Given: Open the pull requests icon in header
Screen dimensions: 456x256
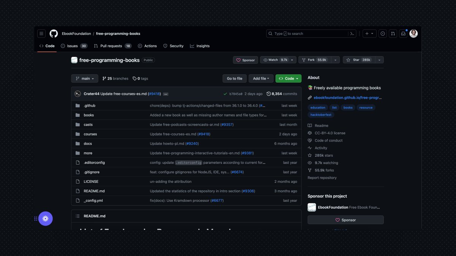Looking at the screenshot, I should point(393,33).
